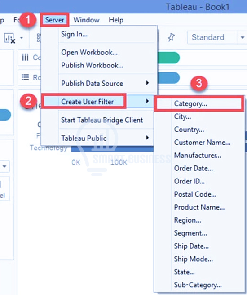This screenshot has width=247, height=295.
Task: Choose Order ID user filter
Action: [199, 181]
